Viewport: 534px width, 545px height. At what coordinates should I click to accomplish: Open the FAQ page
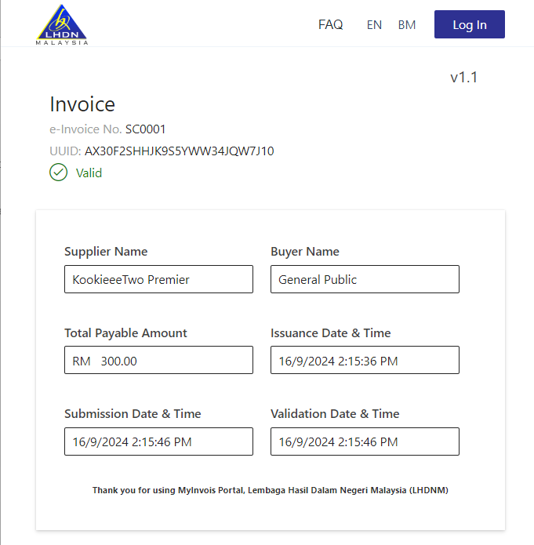[330, 24]
